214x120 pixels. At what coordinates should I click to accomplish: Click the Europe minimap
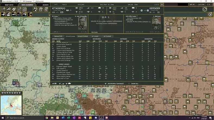(x=11, y=105)
